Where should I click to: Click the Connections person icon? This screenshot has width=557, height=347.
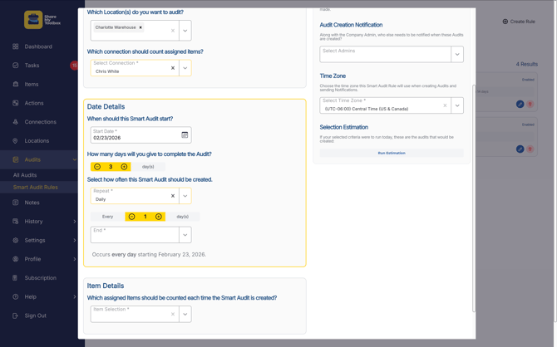point(15,122)
